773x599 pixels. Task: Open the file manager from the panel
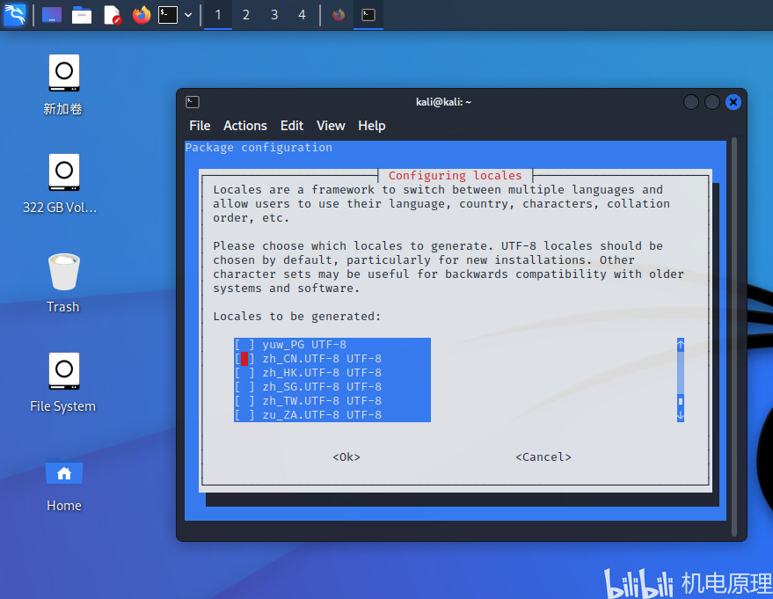pos(82,15)
